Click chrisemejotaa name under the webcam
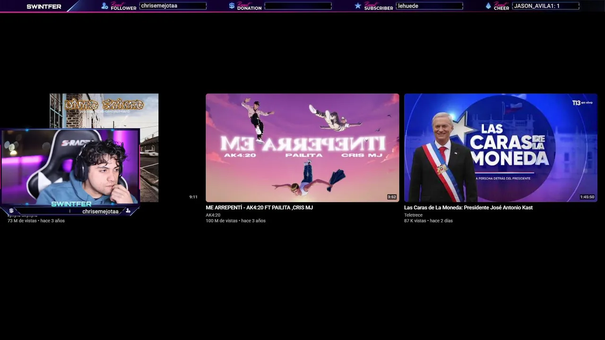The image size is (605, 340). [x=100, y=211]
